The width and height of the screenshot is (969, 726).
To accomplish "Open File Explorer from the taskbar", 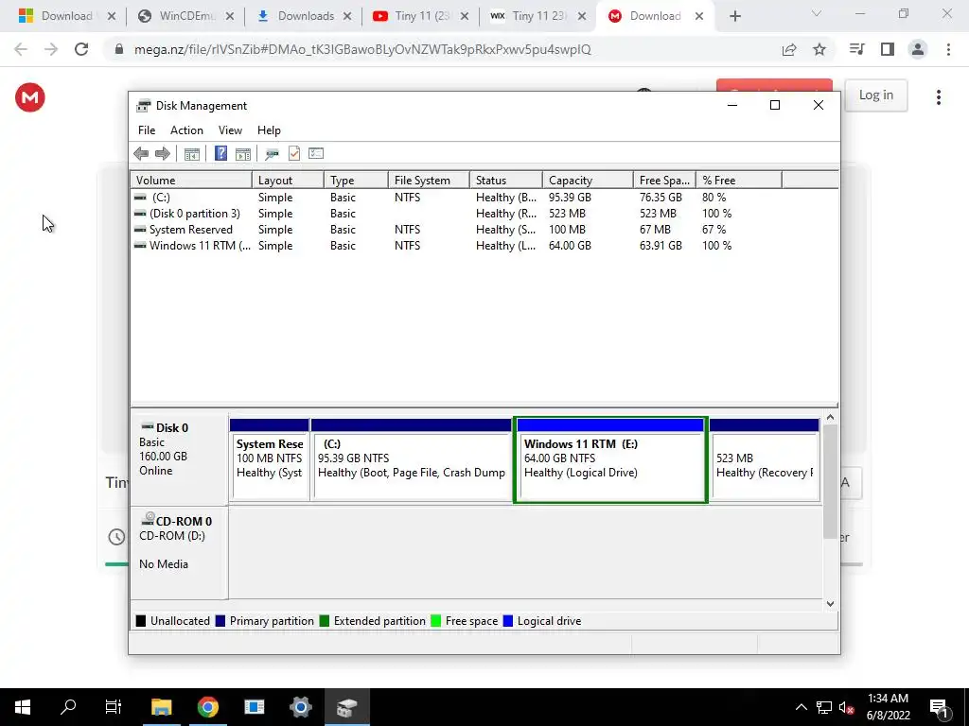I will tap(161, 707).
